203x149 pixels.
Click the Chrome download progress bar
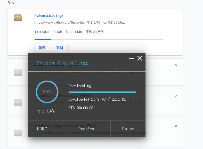tap(99, 39)
